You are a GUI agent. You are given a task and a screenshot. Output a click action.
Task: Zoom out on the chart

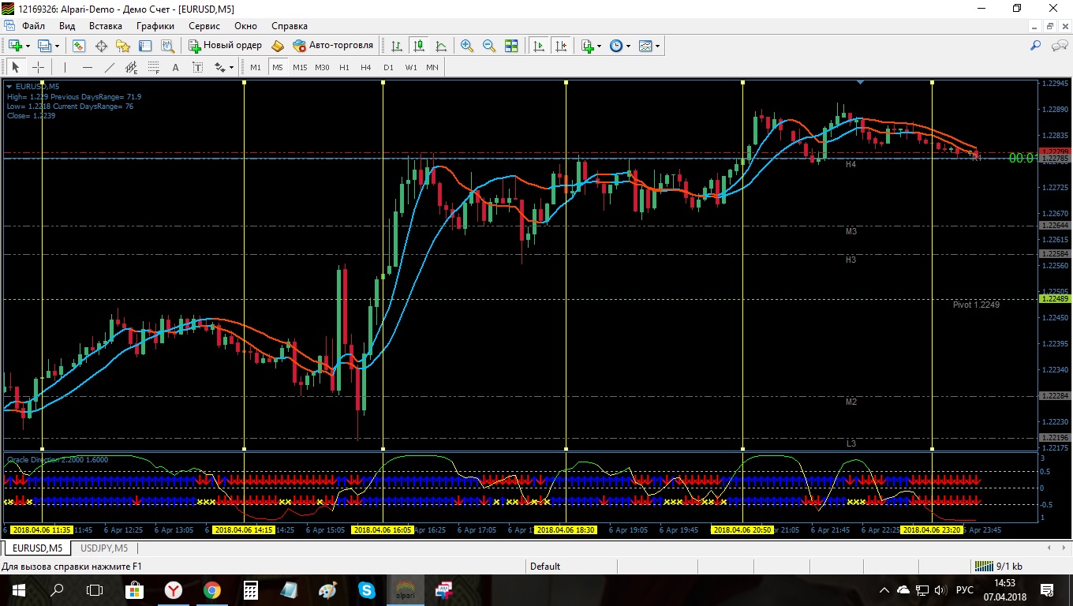coord(489,46)
